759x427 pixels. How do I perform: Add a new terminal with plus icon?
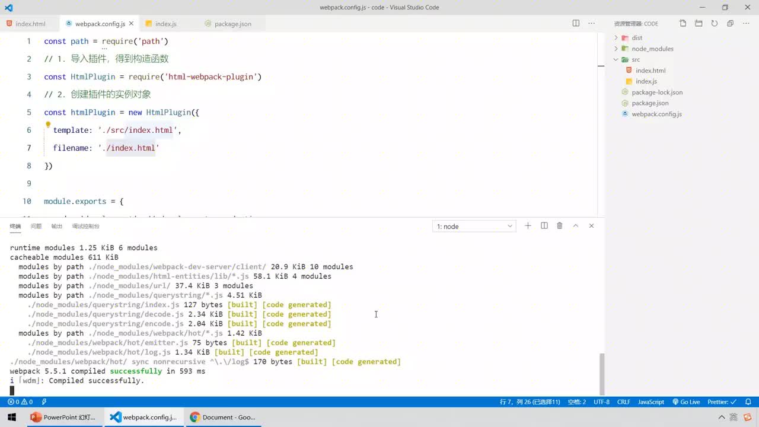click(x=528, y=226)
